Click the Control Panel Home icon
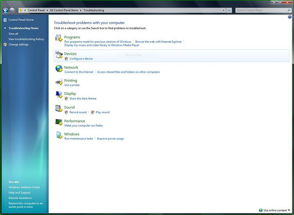Viewport: 294px width, 215px height. (x=5, y=20)
